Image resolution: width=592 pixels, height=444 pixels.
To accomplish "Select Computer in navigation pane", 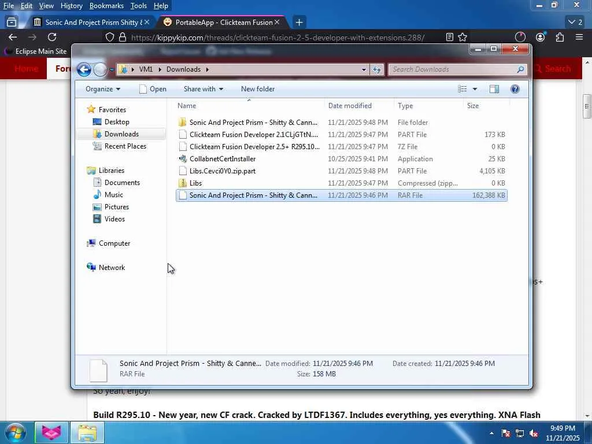I will 114,243.
